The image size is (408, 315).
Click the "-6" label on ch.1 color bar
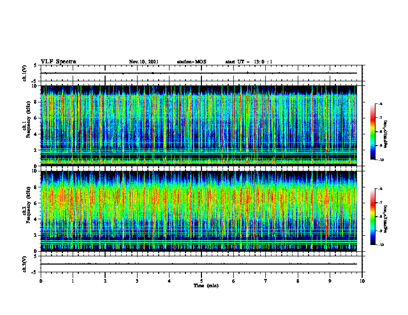pos(381,103)
